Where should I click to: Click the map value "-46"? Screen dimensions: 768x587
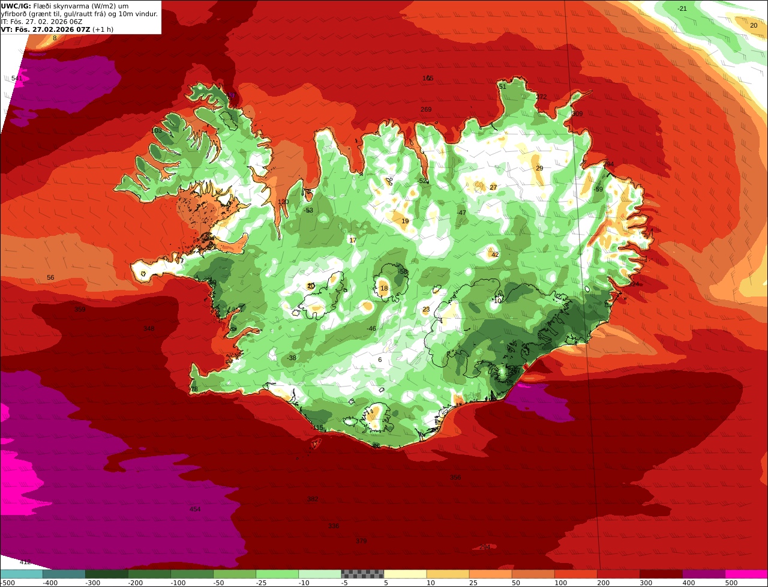point(371,328)
